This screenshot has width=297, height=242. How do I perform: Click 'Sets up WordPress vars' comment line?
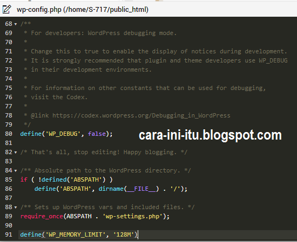(x=107, y=207)
